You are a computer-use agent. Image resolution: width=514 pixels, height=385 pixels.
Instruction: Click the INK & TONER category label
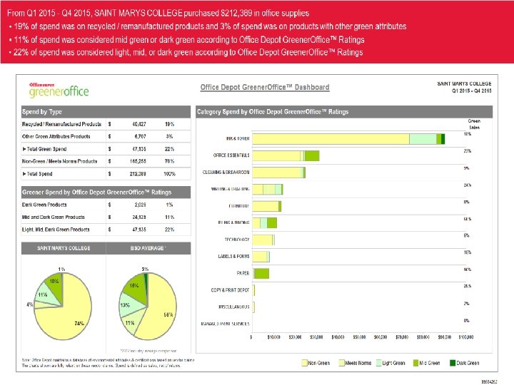238,138
